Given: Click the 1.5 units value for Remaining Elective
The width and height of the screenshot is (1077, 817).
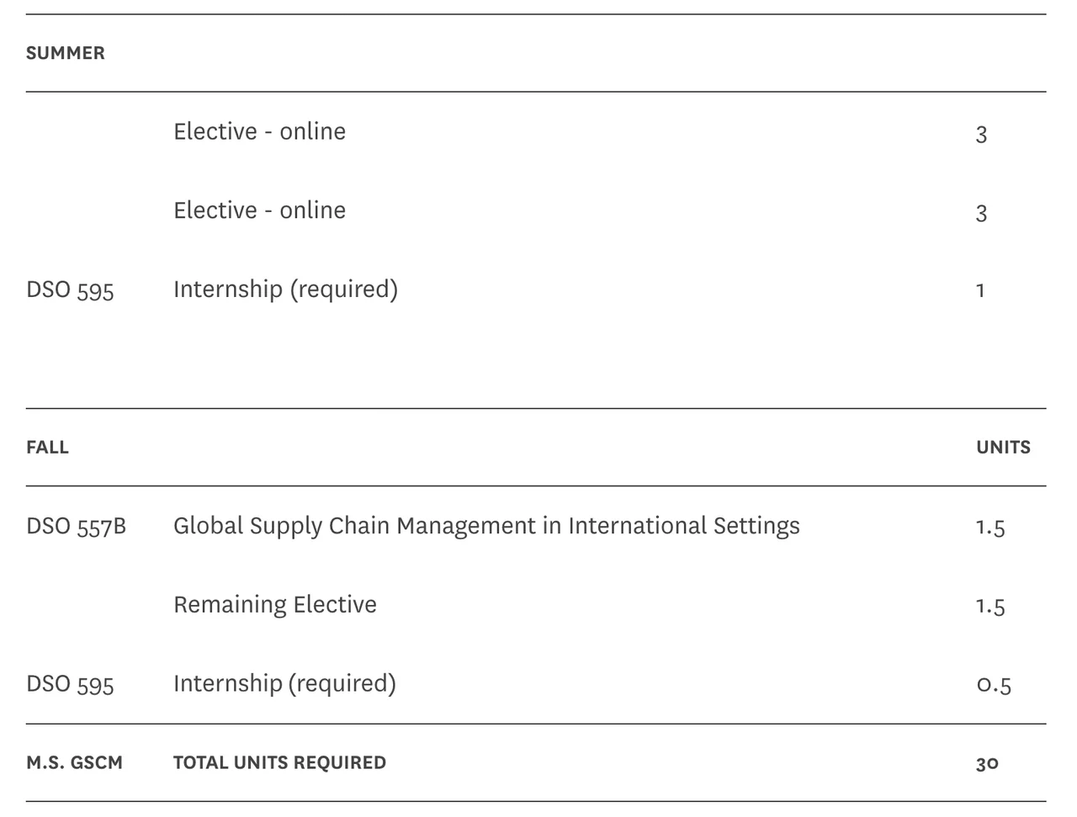Looking at the screenshot, I should [x=990, y=607].
